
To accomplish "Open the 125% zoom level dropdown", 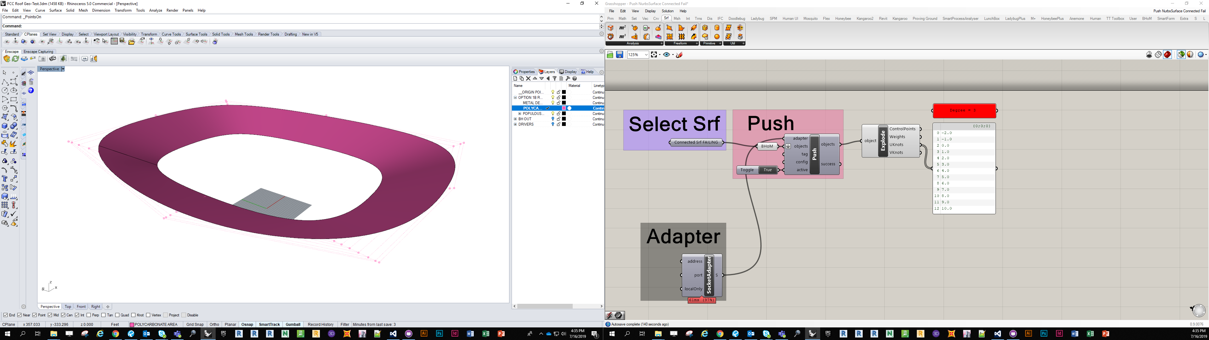I will (x=646, y=55).
